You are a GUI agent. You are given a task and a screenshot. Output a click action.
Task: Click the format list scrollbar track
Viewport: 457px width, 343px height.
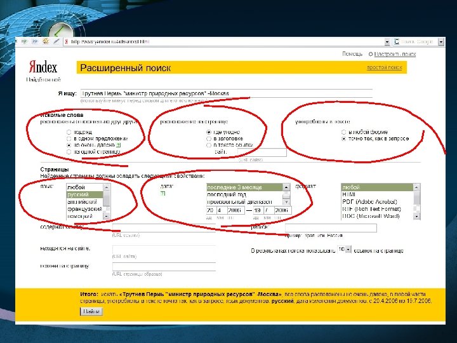point(416,202)
